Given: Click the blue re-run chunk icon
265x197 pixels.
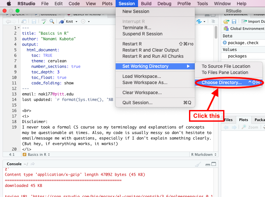Looking at the screenshot, I should coord(199,21).
